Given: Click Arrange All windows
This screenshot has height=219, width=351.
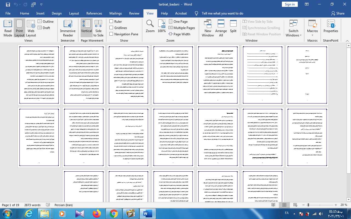Looking at the screenshot, I should 221,28.
